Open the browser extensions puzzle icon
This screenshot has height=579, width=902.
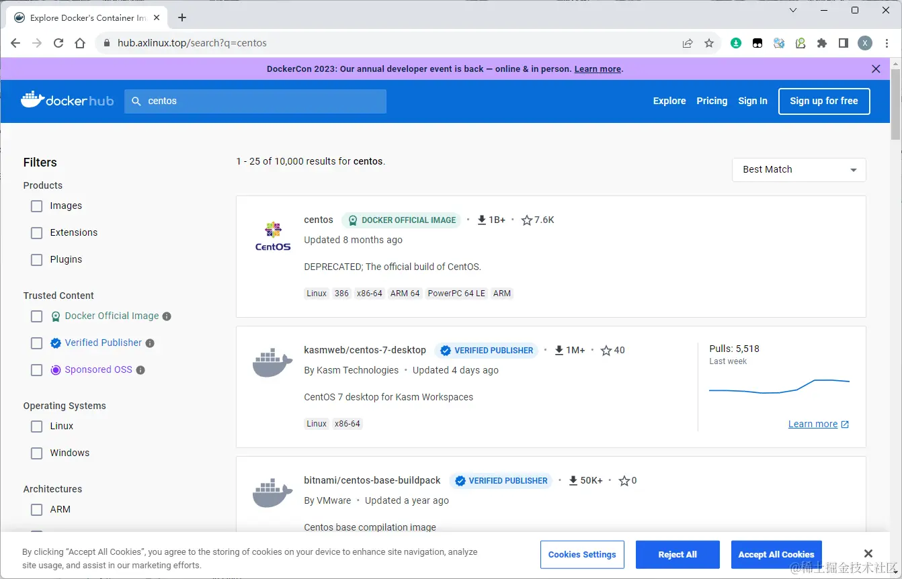(822, 43)
